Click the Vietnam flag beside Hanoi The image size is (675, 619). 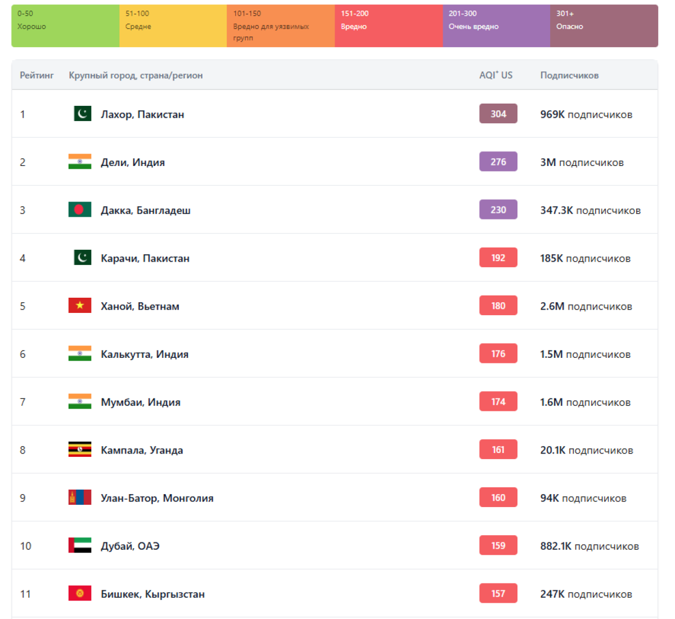pos(80,306)
